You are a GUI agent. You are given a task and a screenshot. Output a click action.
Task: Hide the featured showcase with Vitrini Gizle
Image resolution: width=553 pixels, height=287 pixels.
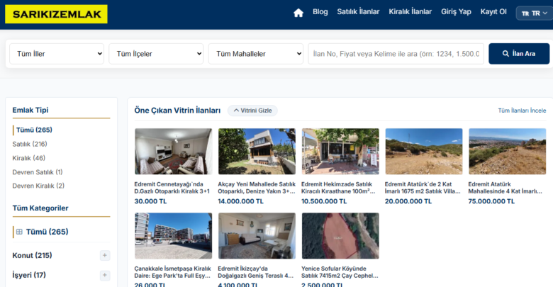pos(252,111)
